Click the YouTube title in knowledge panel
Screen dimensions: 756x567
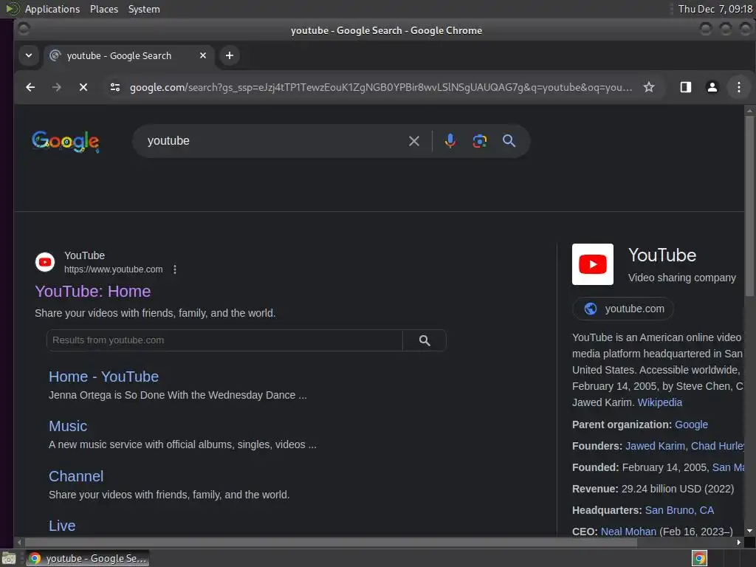pos(662,255)
